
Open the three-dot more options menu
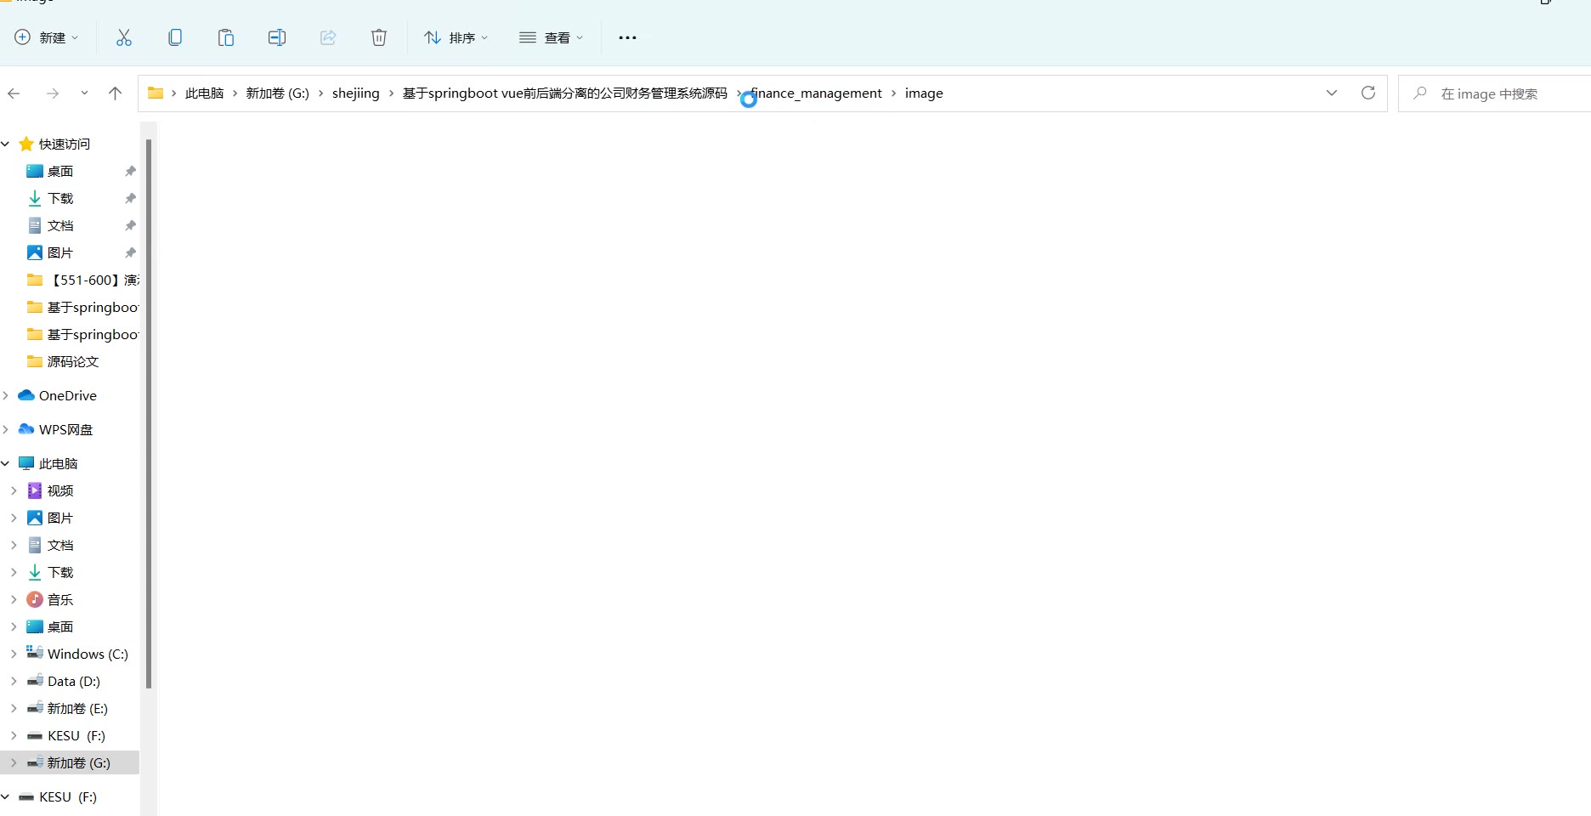[x=627, y=37]
